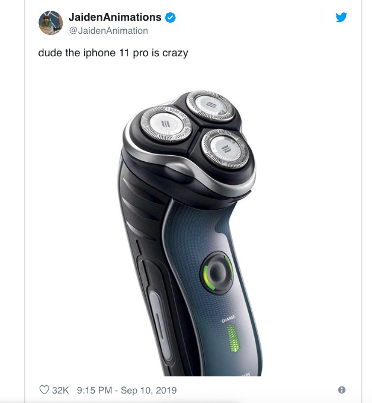The width and height of the screenshot is (372, 403).
Task: Open the 9:15 PM Sep 10, 2019 timestamp
Action: pos(127,390)
